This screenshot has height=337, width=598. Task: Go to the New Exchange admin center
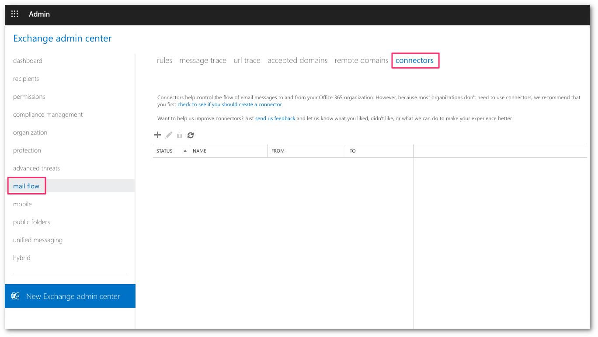pyautogui.click(x=73, y=296)
